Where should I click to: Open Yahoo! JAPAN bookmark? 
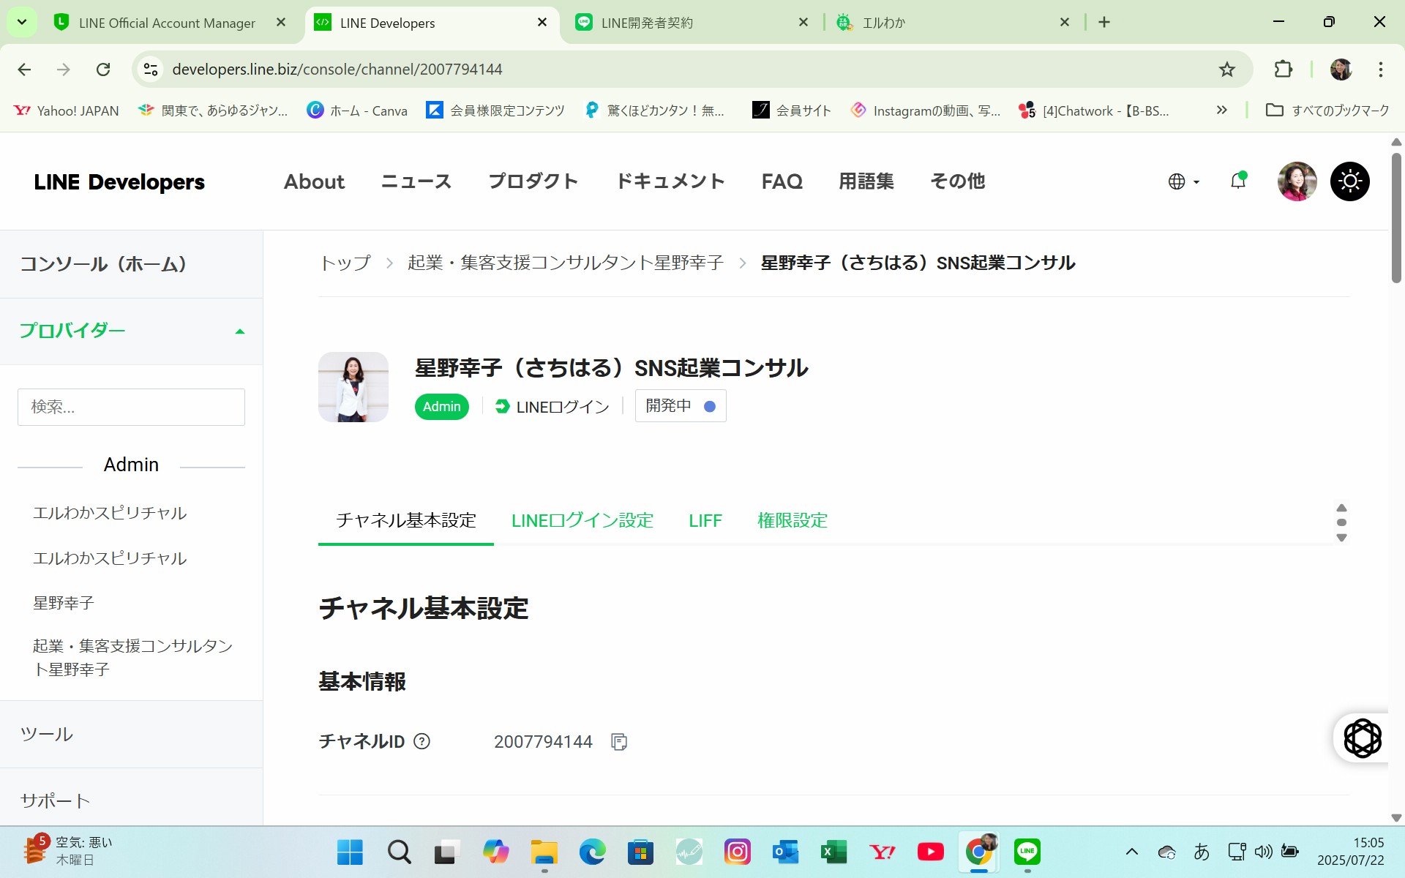(67, 110)
